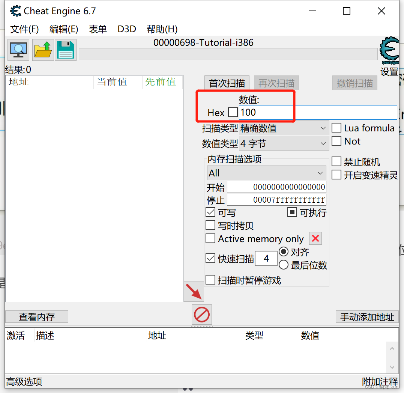Expand memory region All dropdown
Screen dimensions: 404x393
pyautogui.click(x=266, y=173)
